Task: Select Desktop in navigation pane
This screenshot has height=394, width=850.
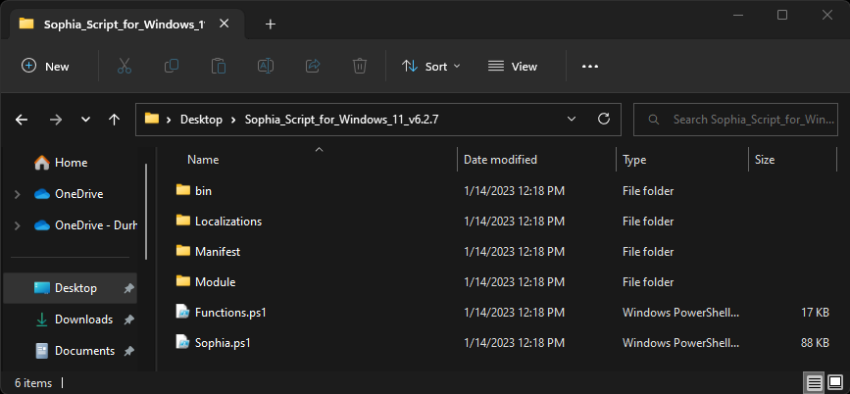Action: point(70,288)
